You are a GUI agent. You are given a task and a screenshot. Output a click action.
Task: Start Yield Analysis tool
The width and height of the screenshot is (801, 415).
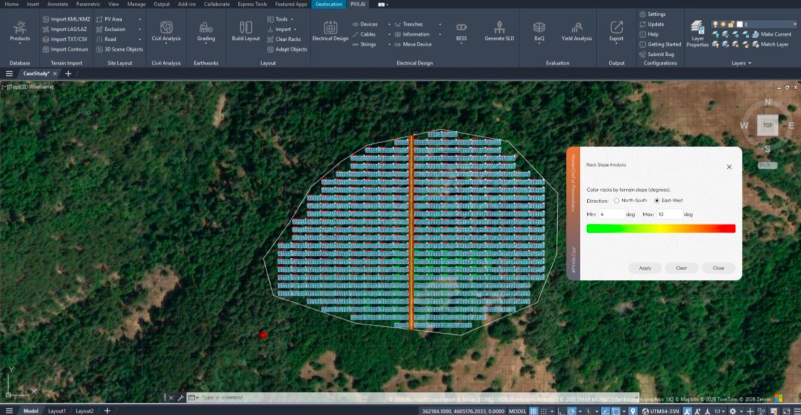576,31
